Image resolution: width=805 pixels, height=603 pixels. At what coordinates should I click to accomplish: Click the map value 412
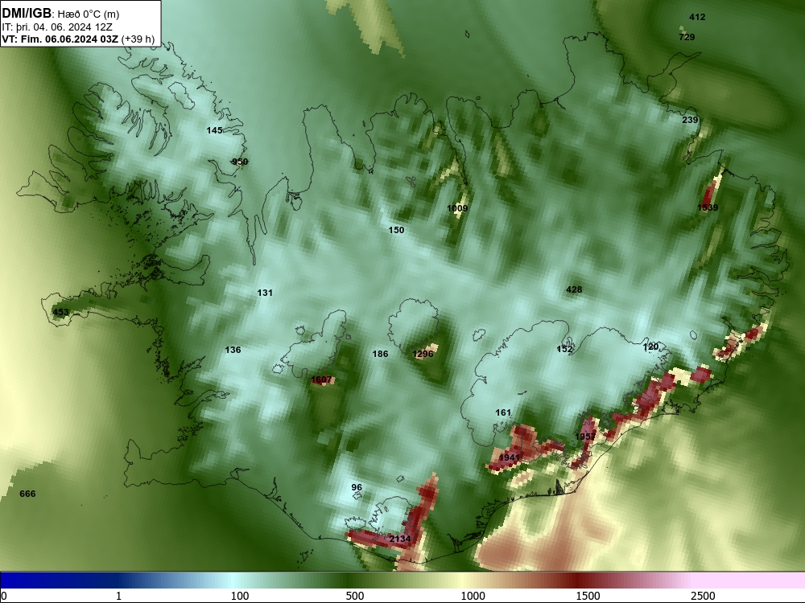point(697,17)
